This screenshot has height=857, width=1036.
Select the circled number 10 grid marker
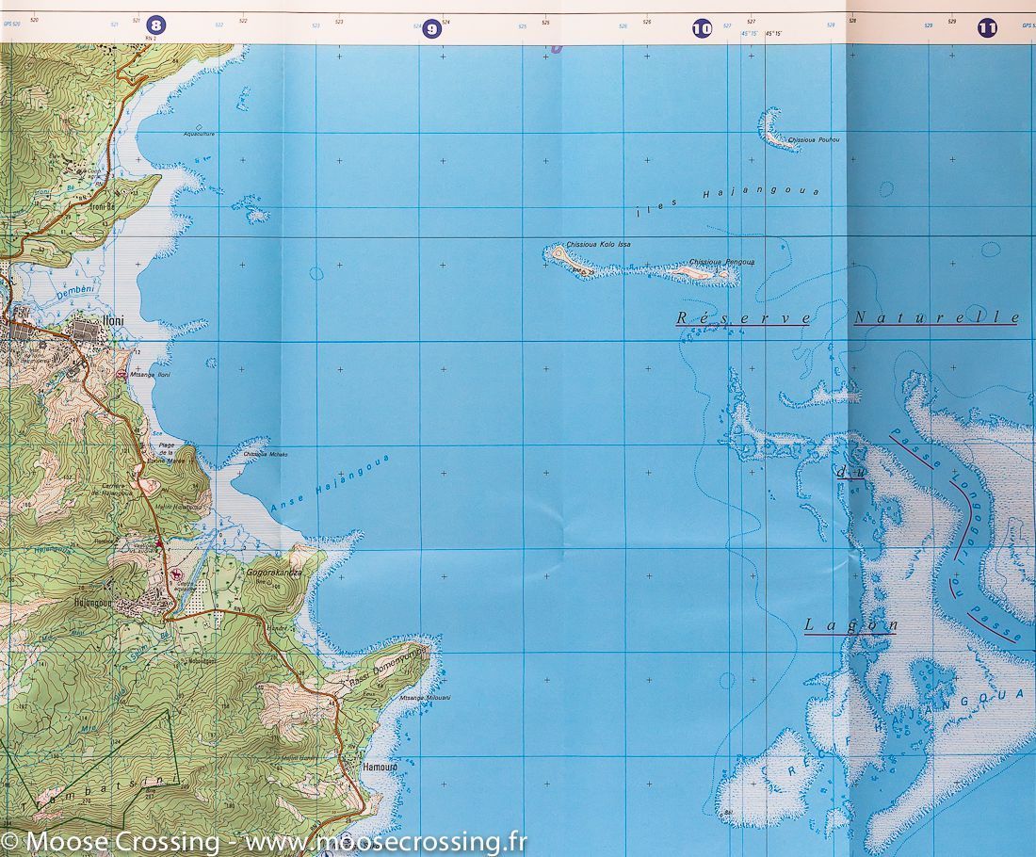pyautogui.click(x=702, y=29)
